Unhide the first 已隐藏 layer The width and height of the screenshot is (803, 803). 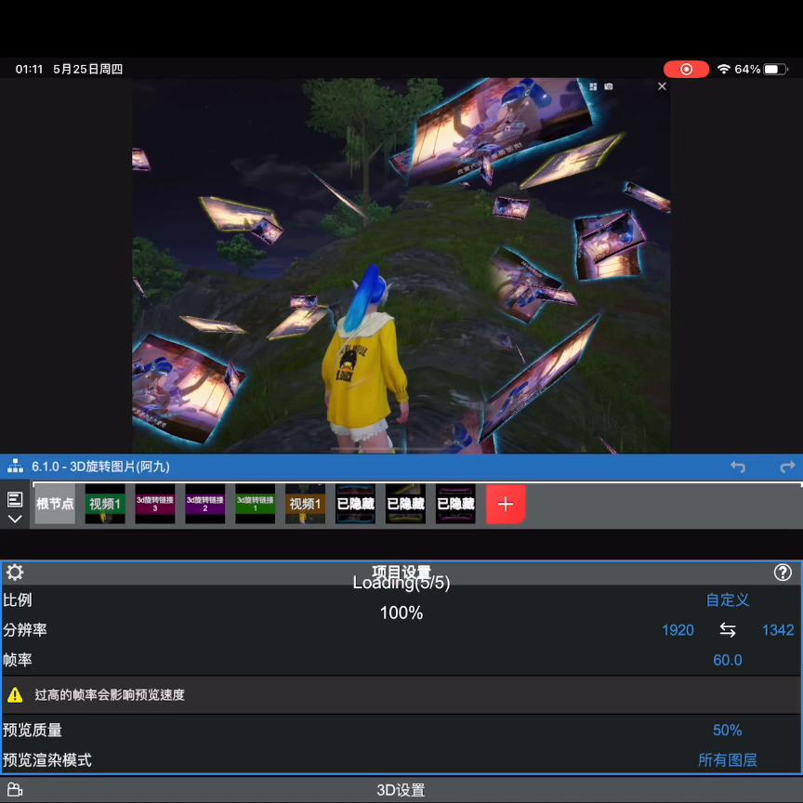coord(355,503)
